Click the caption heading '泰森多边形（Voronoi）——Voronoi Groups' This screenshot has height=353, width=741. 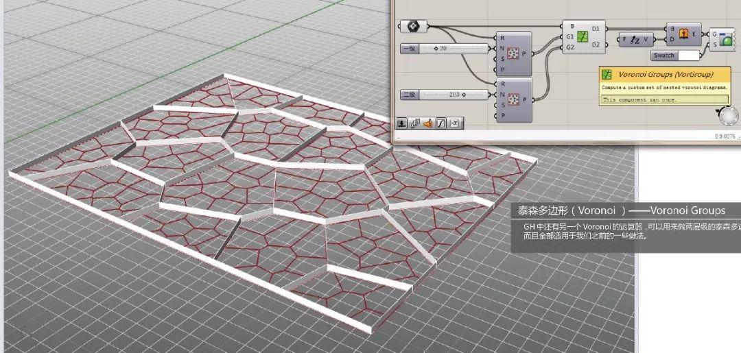click(621, 210)
